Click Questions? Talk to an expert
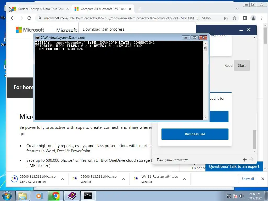The width and height of the screenshot is (268, 201). pyautogui.click(x=234, y=166)
